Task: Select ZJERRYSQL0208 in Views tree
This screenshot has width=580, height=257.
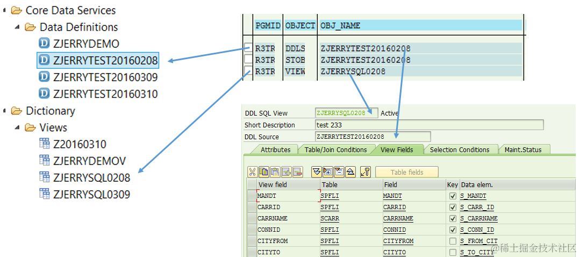Action: [91, 177]
